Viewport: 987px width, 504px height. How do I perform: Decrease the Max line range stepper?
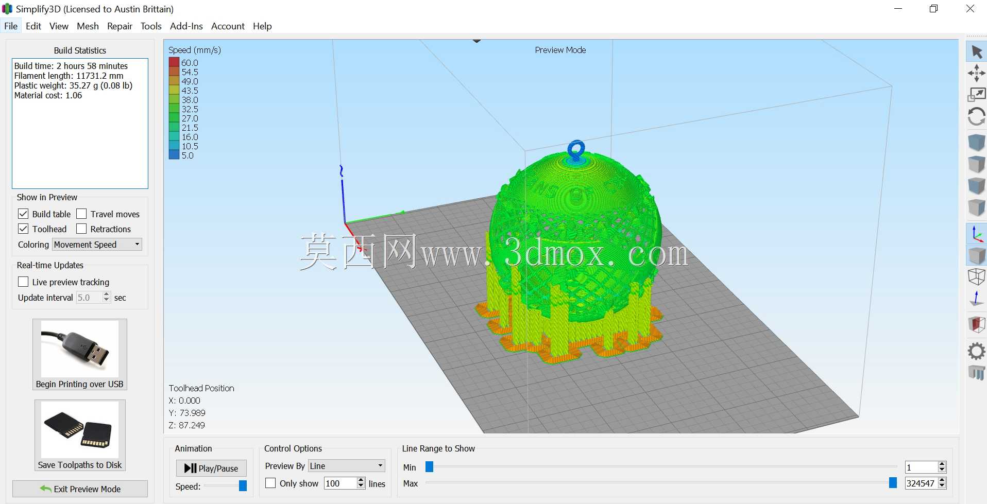[942, 486]
